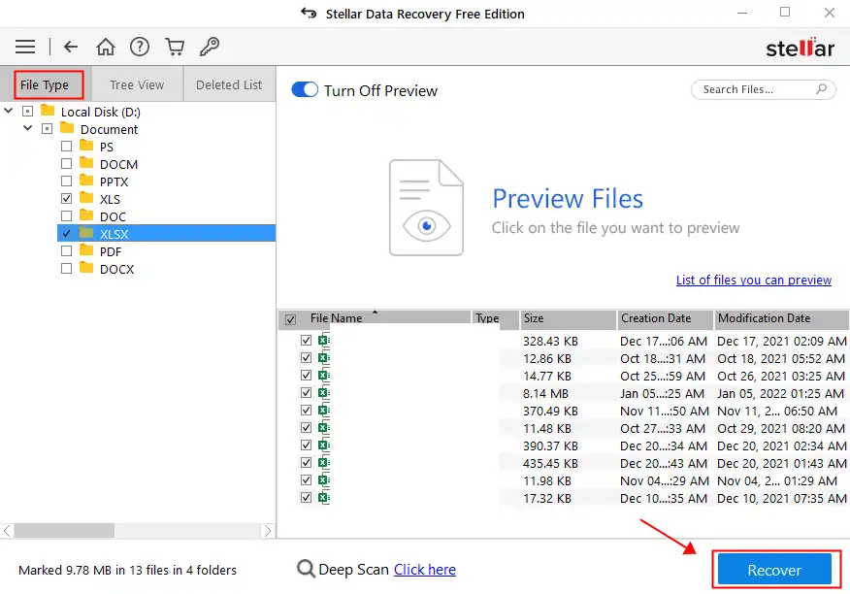Toggle the Document tri-state checkbox

48,128
